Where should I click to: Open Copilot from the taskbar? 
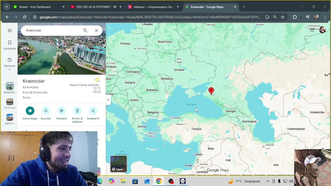[x=111, y=181]
